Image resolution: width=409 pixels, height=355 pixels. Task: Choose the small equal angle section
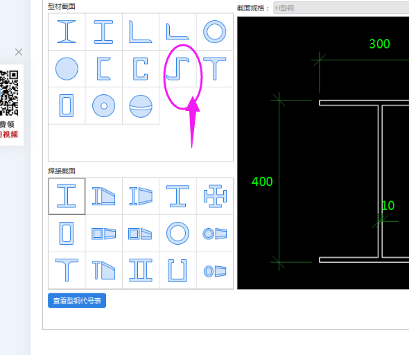(177, 32)
